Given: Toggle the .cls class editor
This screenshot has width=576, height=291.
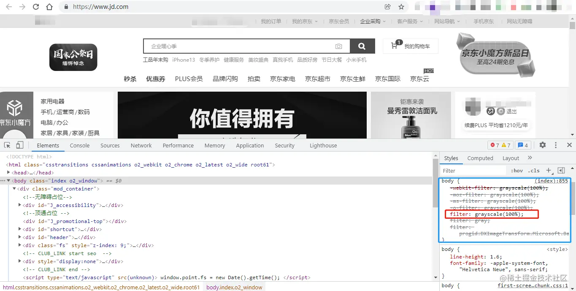Looking at the screenshot, I should pos(534,170).
